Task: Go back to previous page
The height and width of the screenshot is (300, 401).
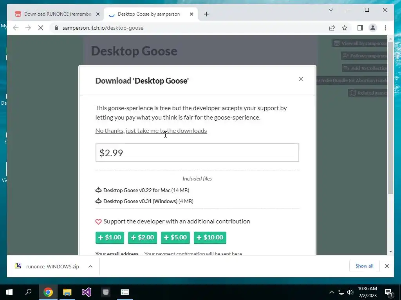Action: pos(16,28)
